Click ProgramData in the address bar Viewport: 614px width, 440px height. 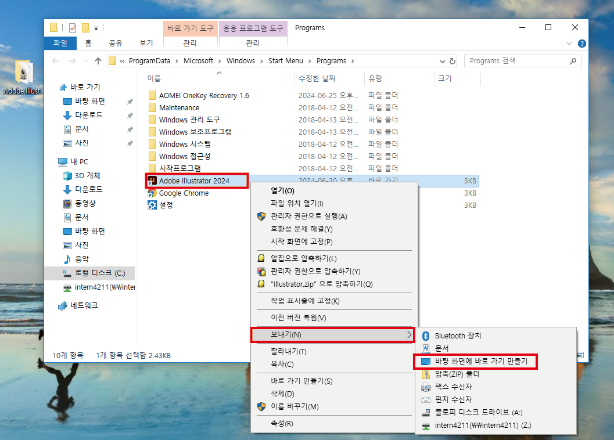tap(150, 61)
